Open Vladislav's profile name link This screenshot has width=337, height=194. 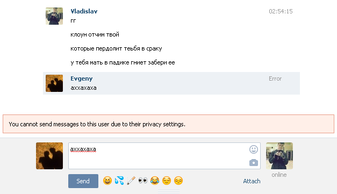[84, 11]
